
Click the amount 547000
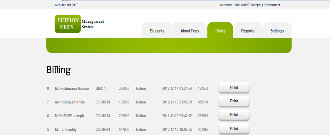pos(124,129)
